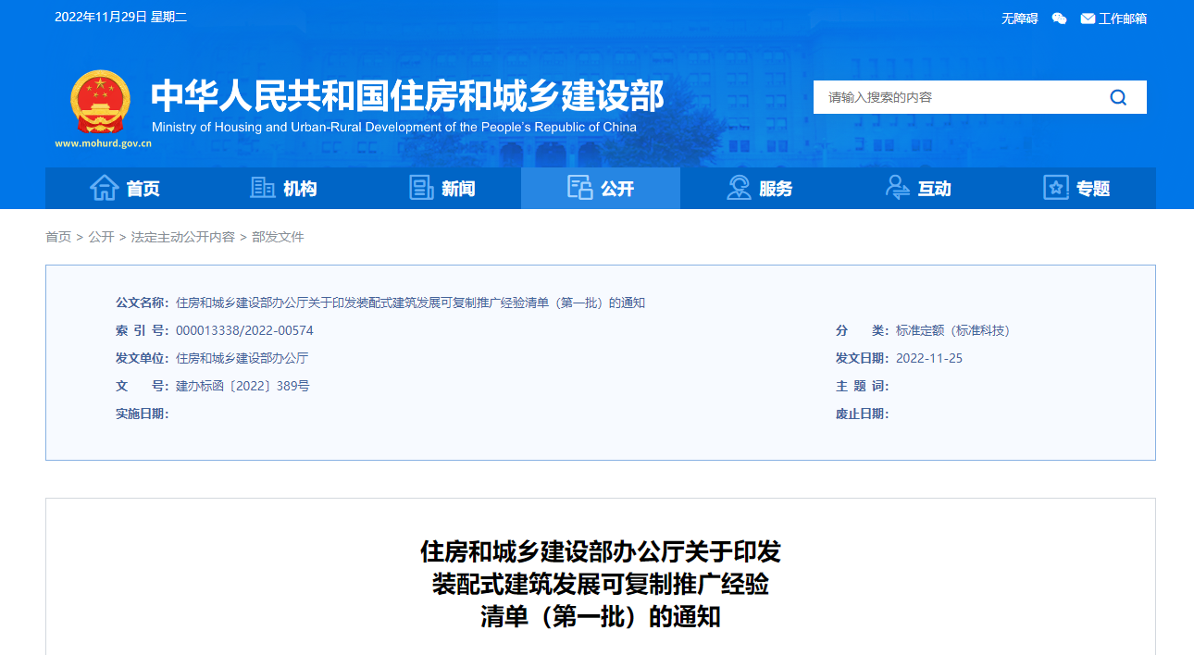Click 法定主动公开内容 breadcrumb link

coord(182,237)
